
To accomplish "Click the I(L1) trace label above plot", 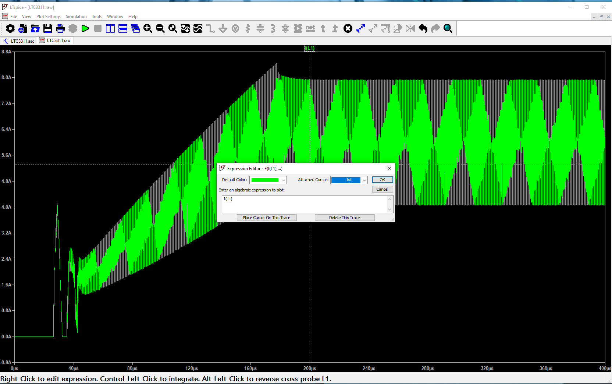I will coord(309,48).
